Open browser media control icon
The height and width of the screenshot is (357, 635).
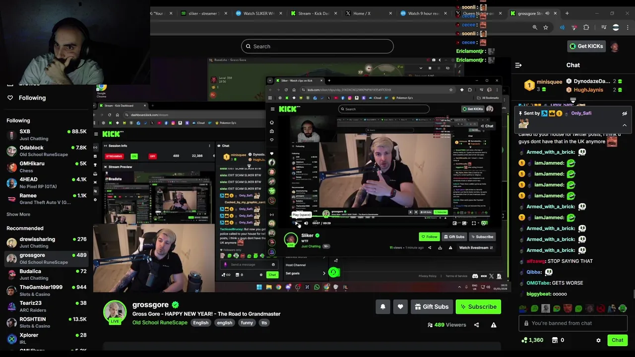pos(604,27)
